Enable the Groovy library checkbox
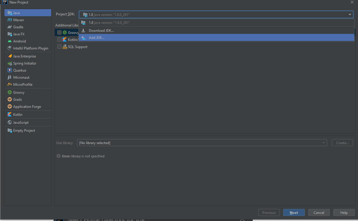Viewport: 358px width, 221px height. tap(59, 32)
